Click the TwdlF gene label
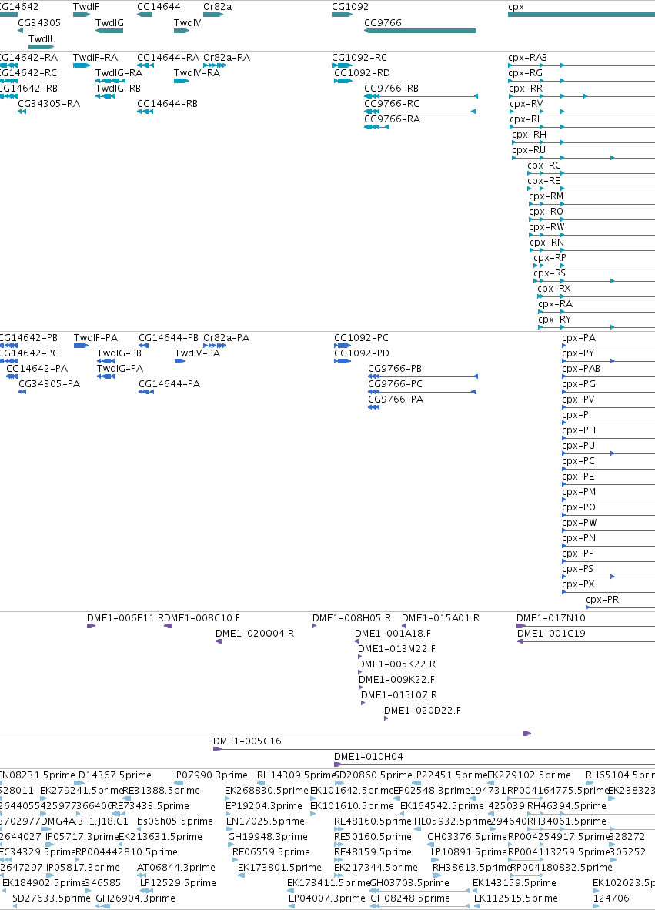This screenshot has width=655, height=910. click(x=86, y=7)
